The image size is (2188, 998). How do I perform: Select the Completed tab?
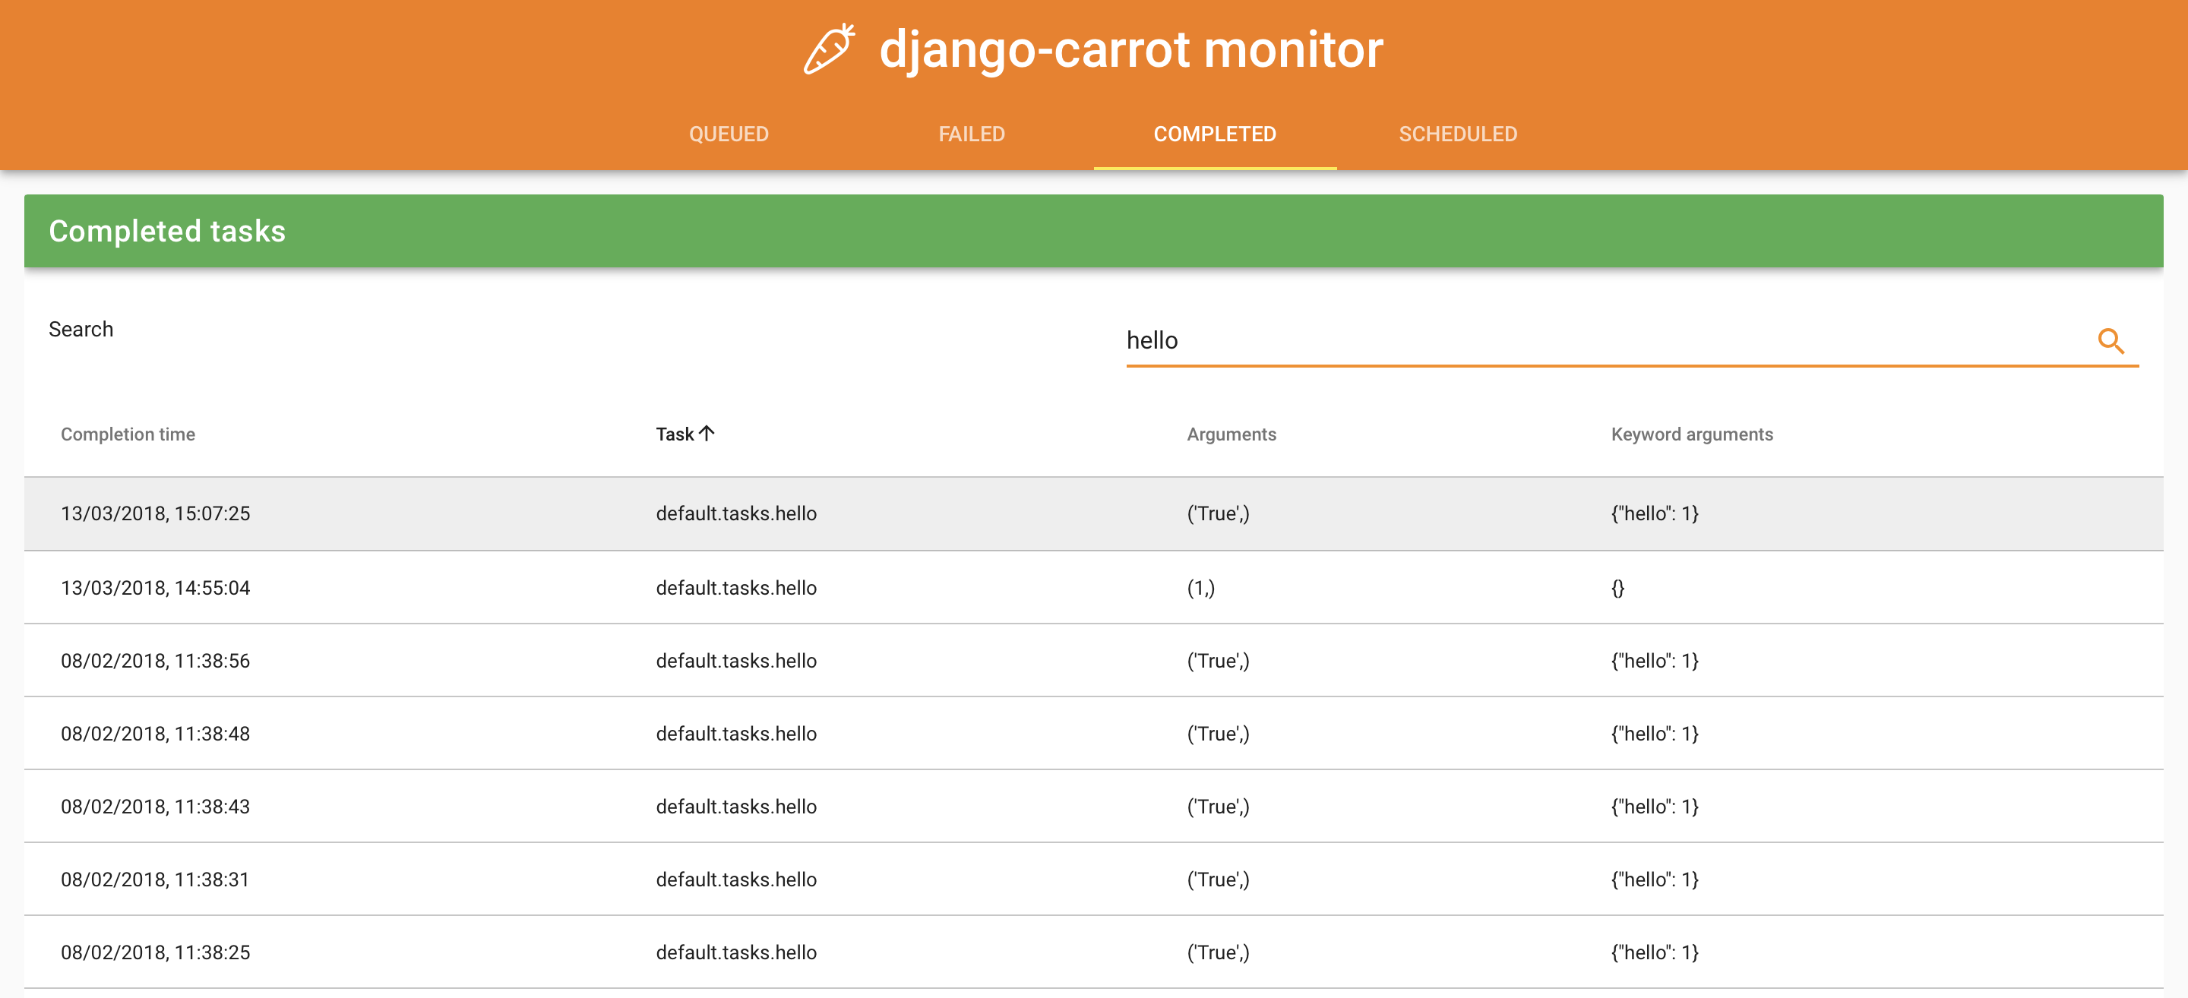tap(1214, 134)
